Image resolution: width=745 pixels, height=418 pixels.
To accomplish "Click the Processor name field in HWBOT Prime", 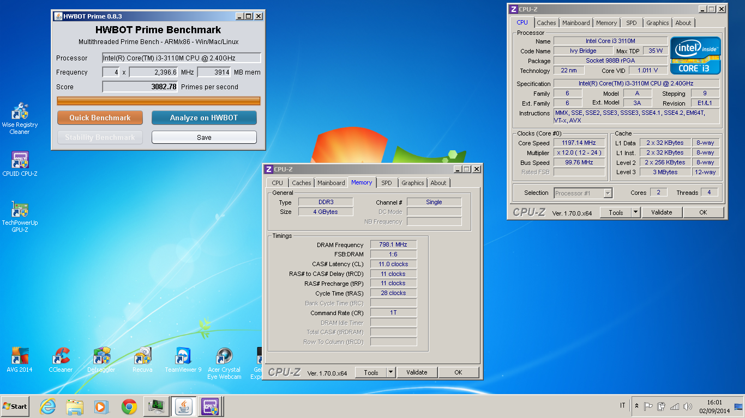I will click(x=182, y=58).
